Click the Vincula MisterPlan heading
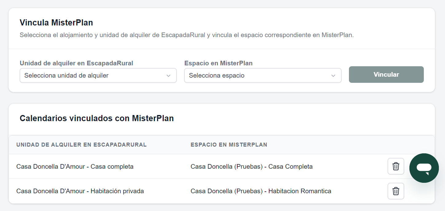The height and width of the screenshot is (211, 445). click(x=56, y=22)
